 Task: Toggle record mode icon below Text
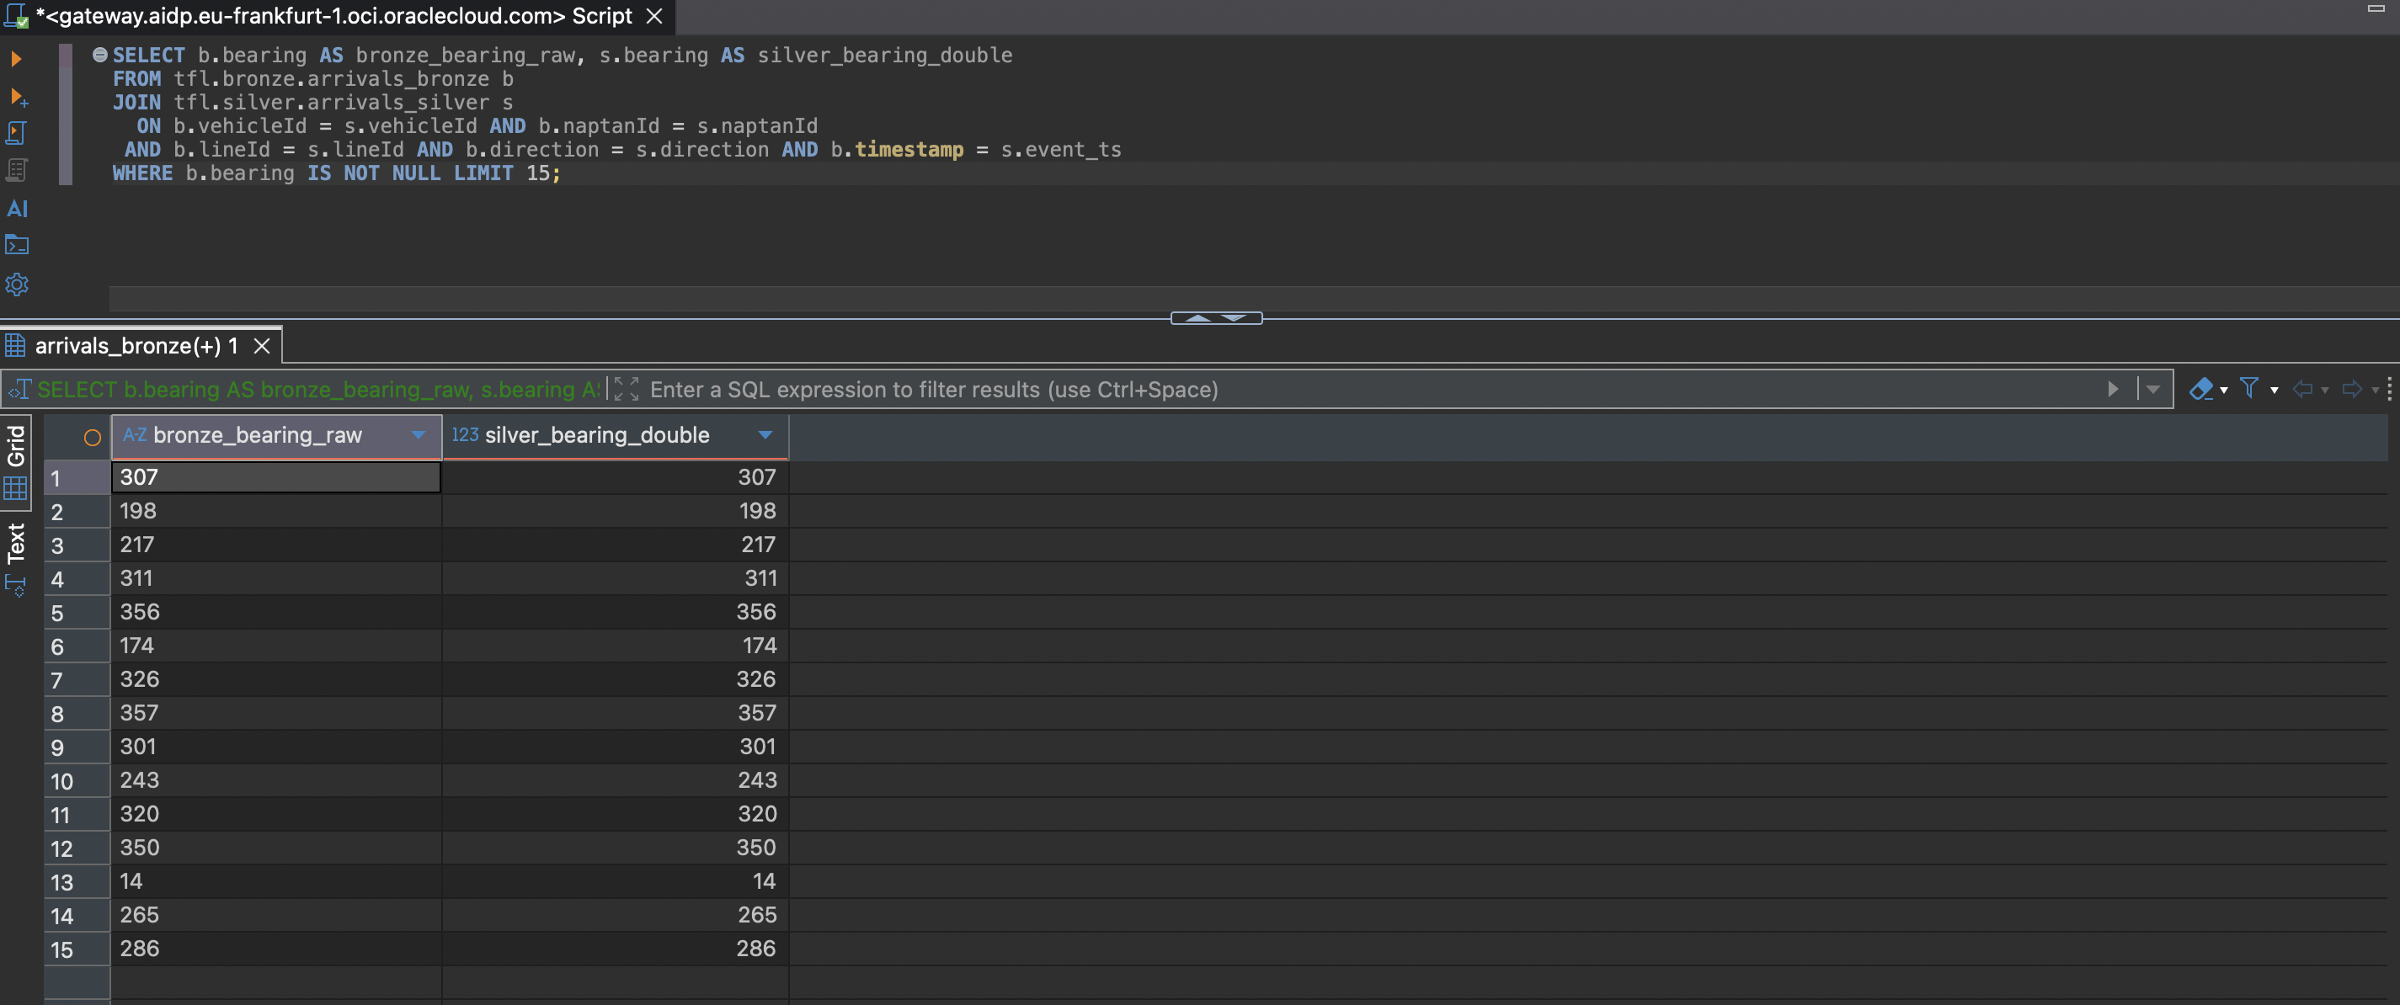[x=16, y=586]
